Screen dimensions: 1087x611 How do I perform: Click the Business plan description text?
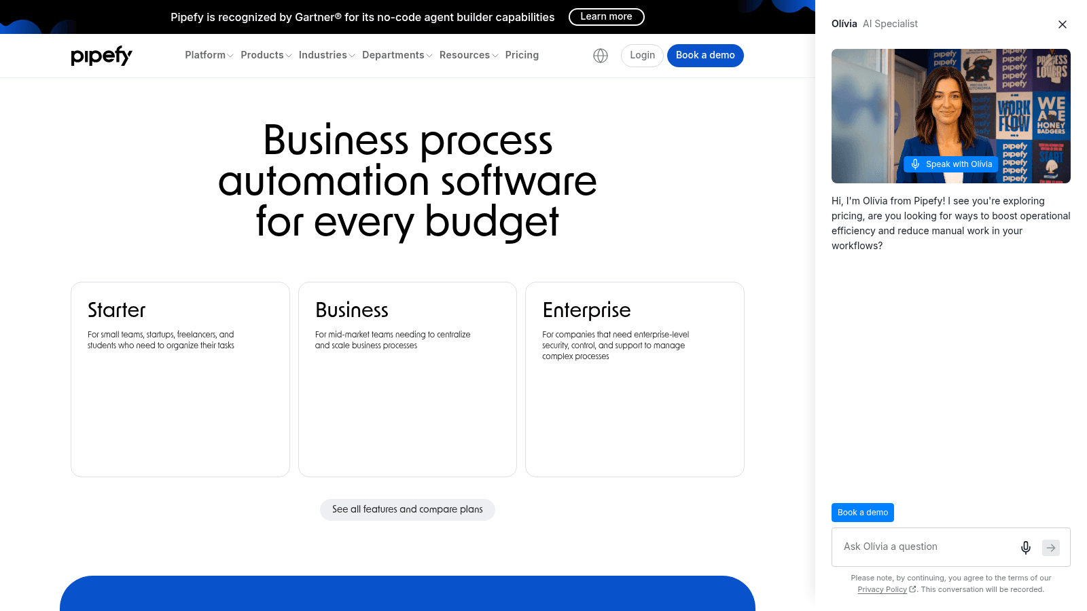tap(393, 340)
